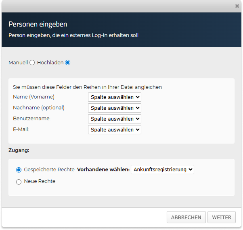Open the Ankunftsregistrierung rights dropdown
The height and width of the screenshot is (230, 243).
[x=162, y=170]
